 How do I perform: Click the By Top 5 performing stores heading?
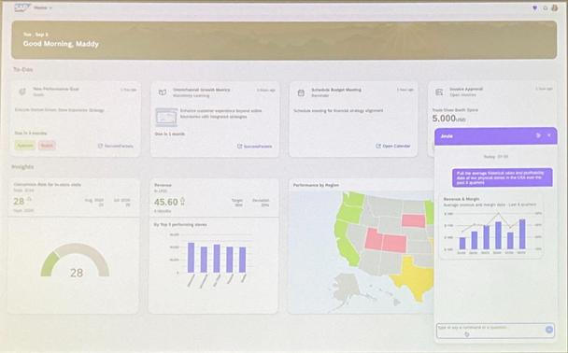point(180,224)
